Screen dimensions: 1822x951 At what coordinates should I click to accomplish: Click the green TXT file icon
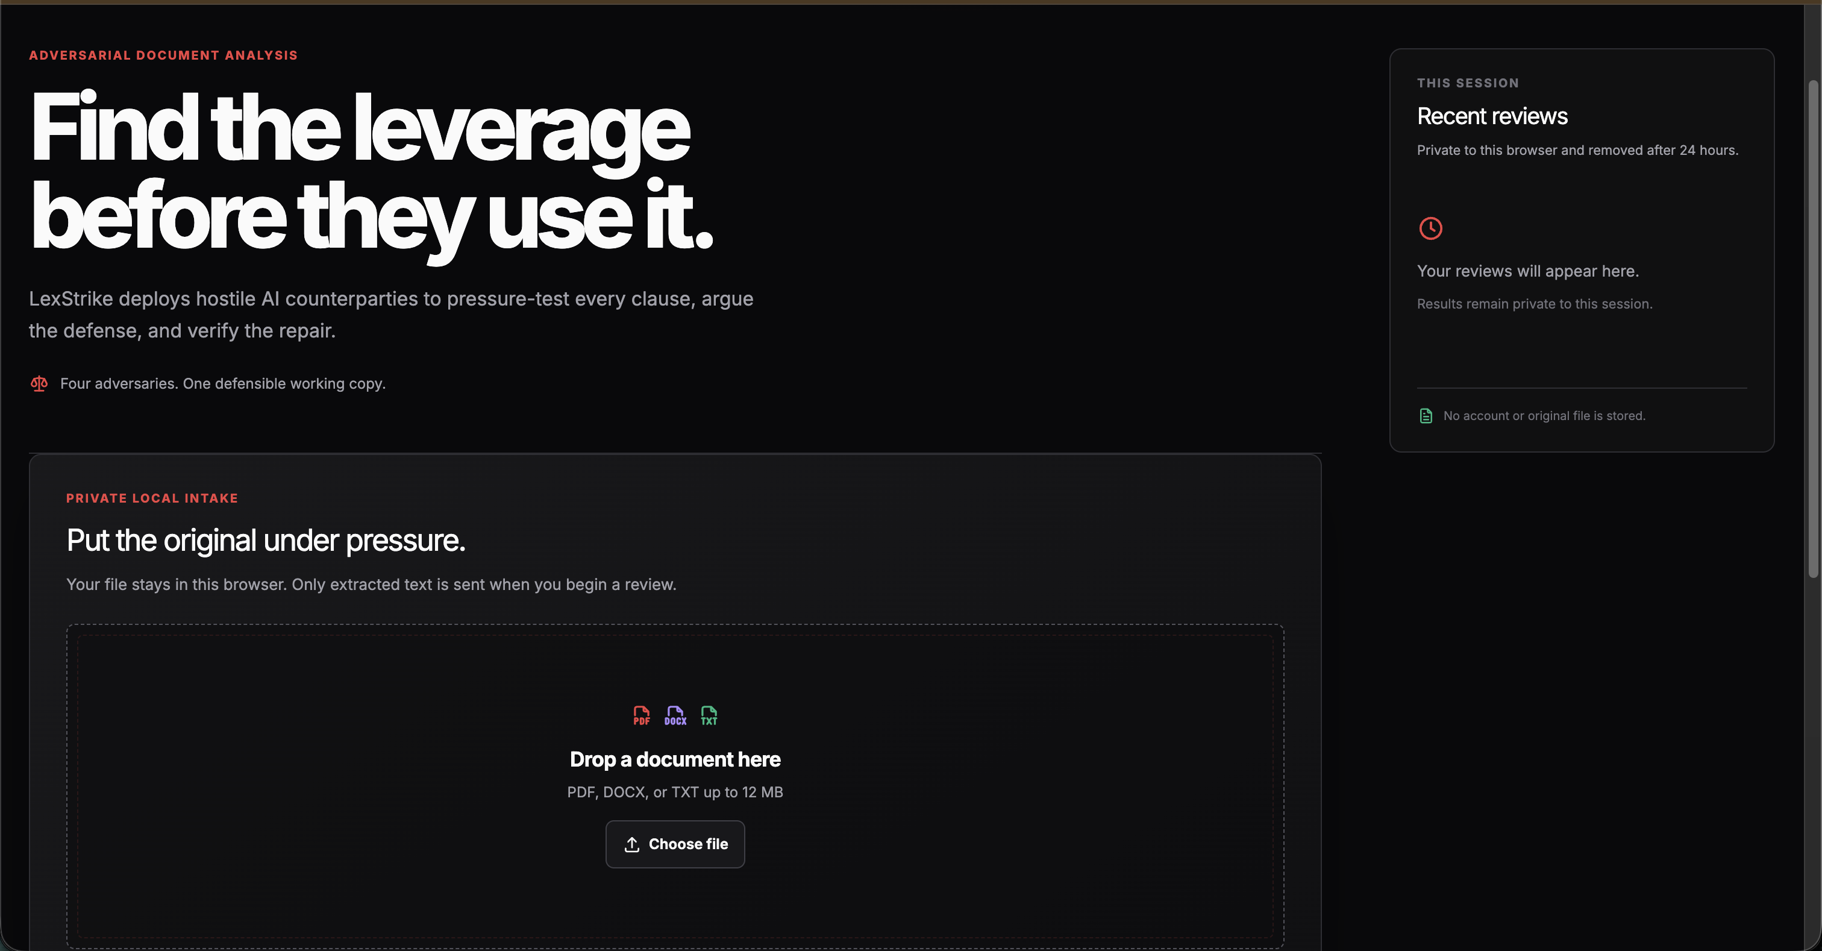click(709, 715)
